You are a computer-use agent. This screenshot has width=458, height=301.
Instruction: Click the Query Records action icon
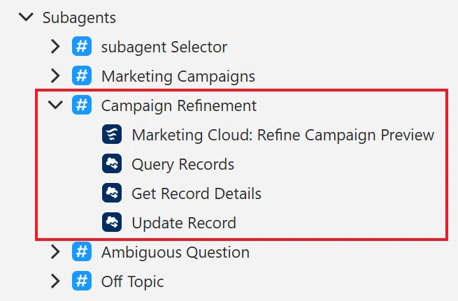[x=112, y=163]
